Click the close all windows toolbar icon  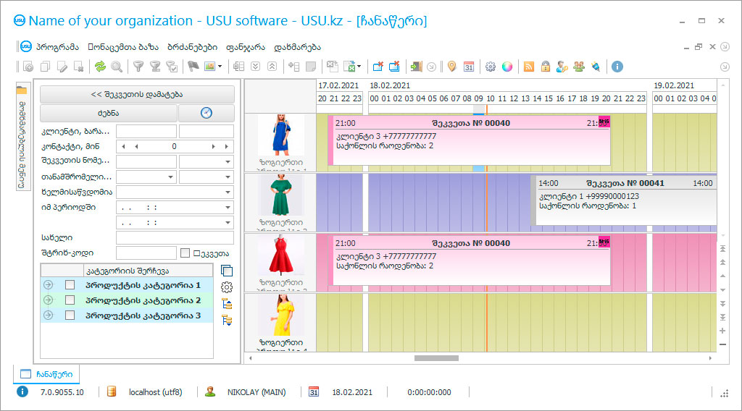394,67
